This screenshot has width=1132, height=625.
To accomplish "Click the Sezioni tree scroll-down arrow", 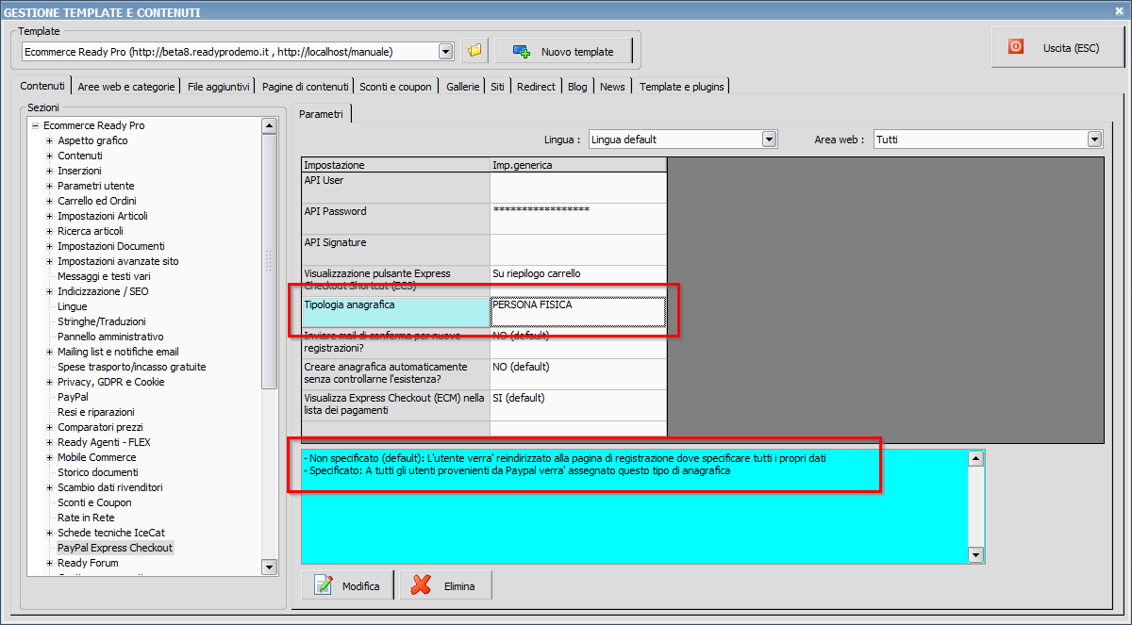I will [x=269, y=567].
